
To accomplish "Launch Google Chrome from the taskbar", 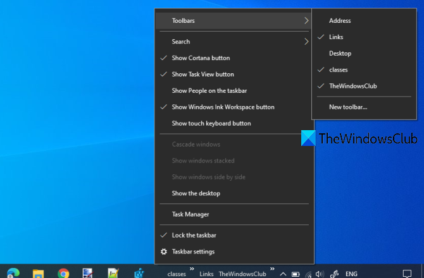I will coord(63,274).
